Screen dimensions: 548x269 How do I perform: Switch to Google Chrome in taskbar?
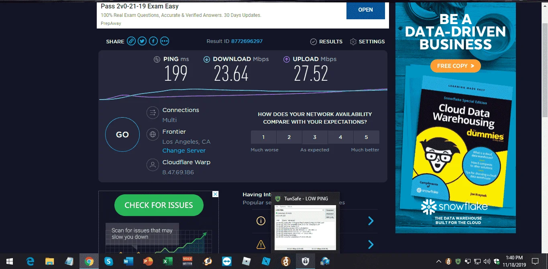(89, 261)
